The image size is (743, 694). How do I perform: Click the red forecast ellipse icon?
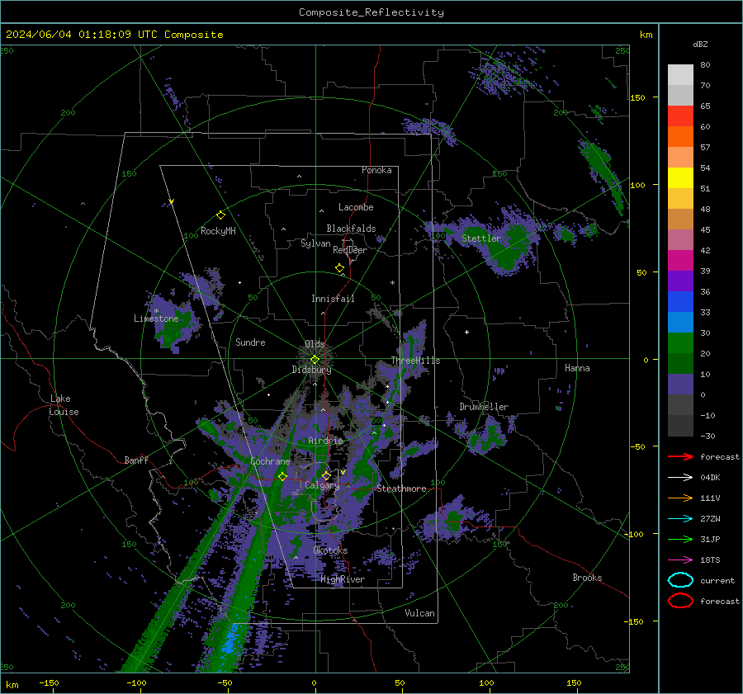tap(680, 601)
